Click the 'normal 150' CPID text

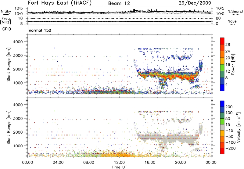click(x=40, y=30)
